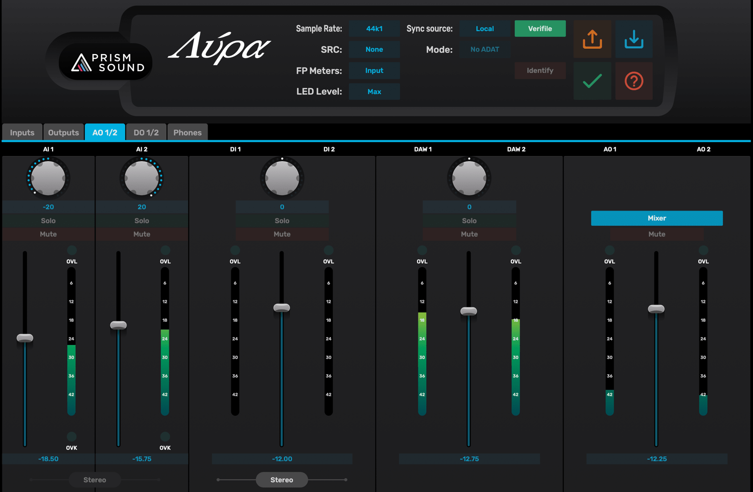The image size is (753, 492).
Task: Mute the DI 1/2 channel
Action: [x=282, y=234]
